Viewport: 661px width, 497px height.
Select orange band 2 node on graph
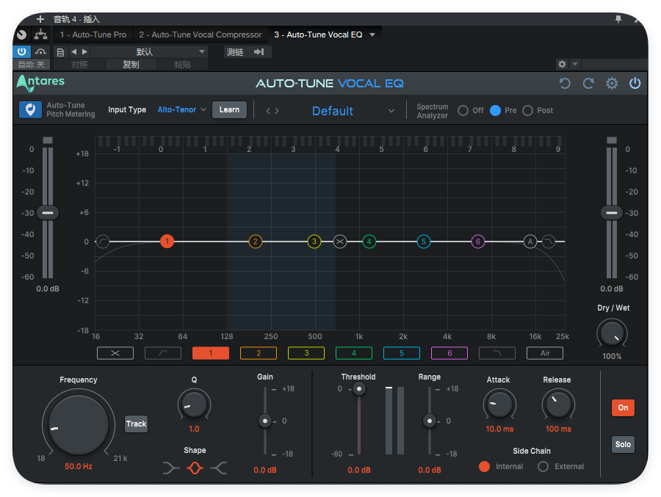coord(255,242)
